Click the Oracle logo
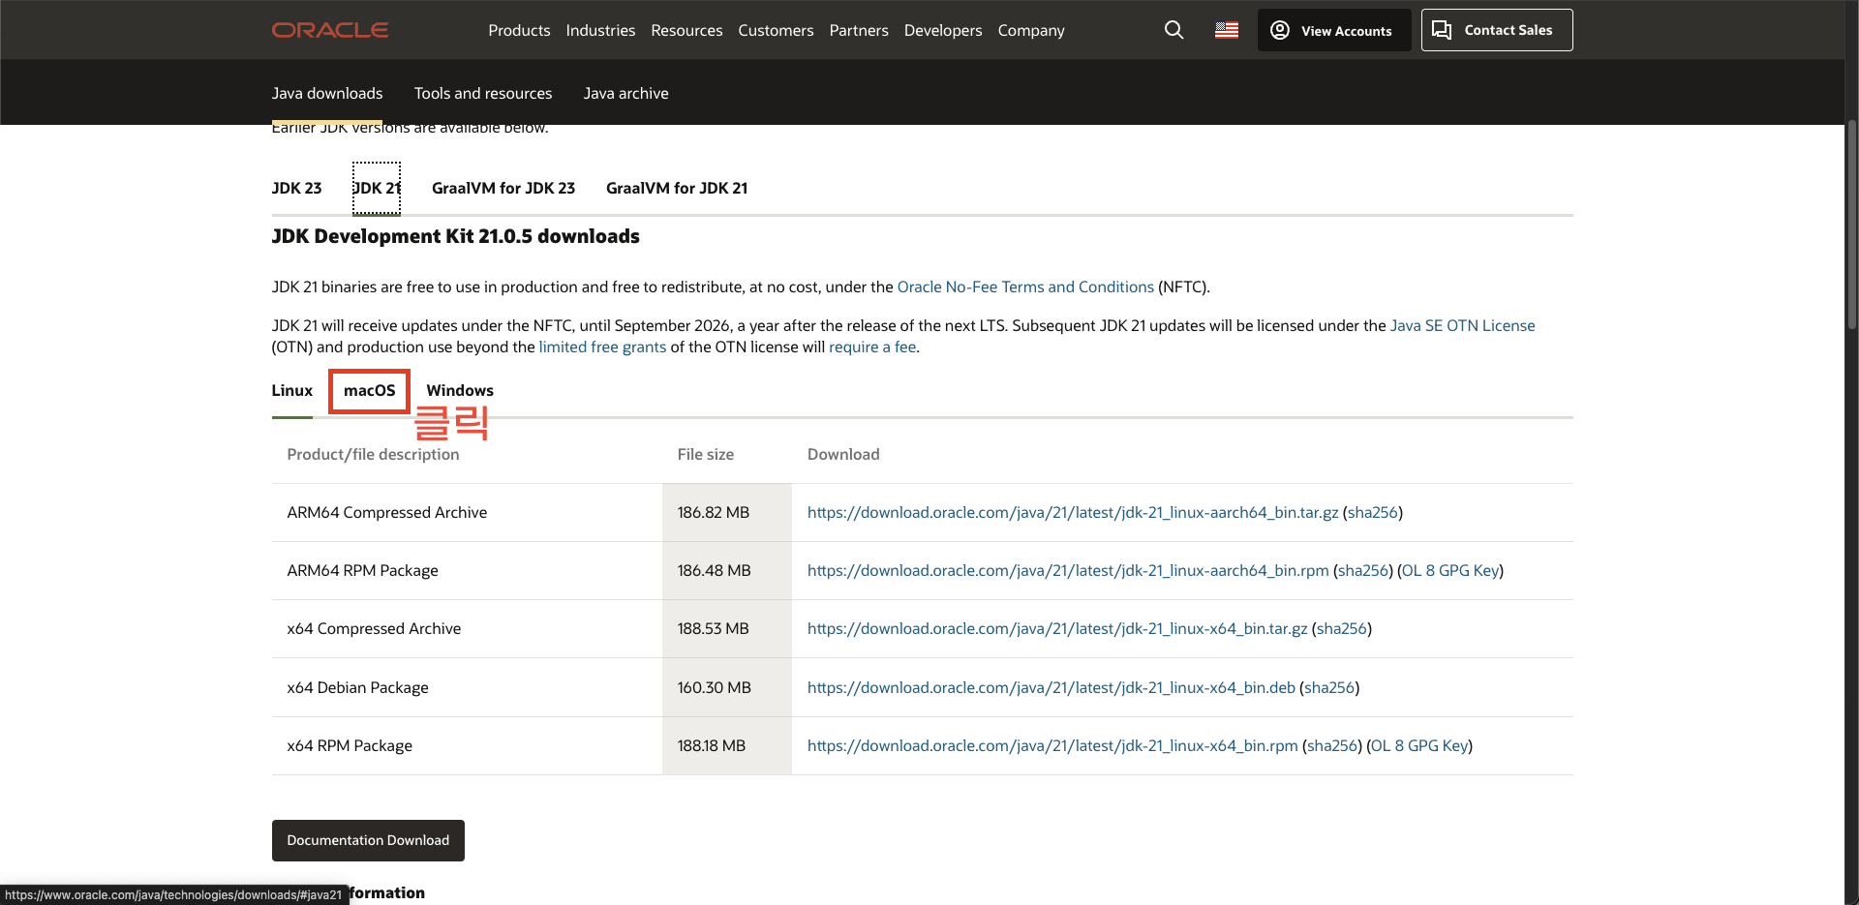The width and height of the screenshot is (1859, 905). click(330, 30)
